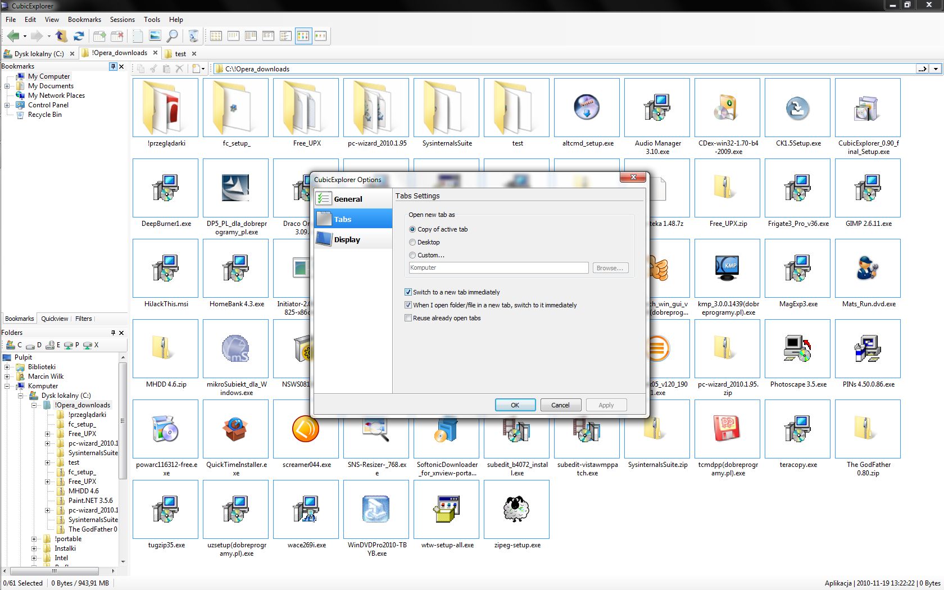Open the Bookmarks menu

(x=84, y=19)
